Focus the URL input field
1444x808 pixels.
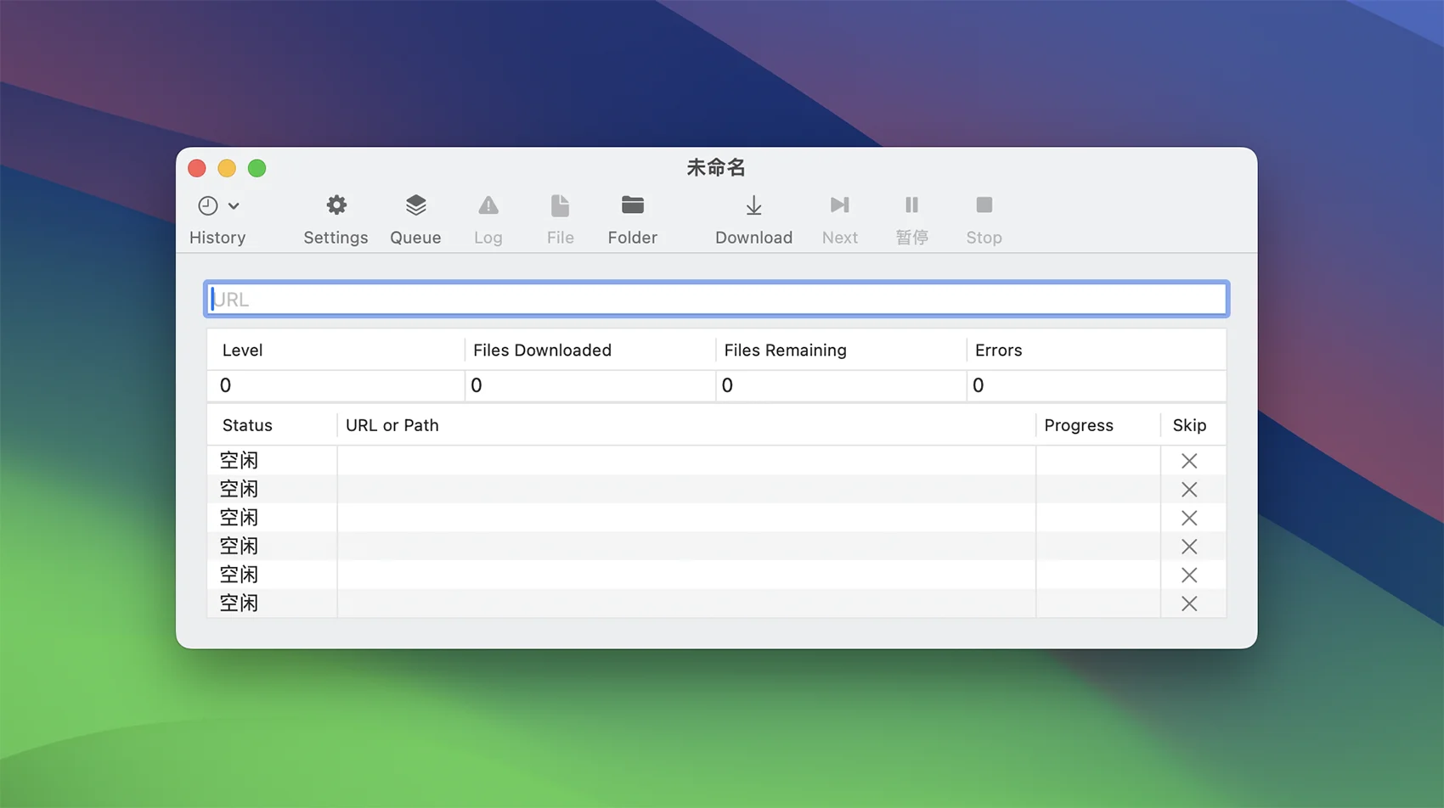716,300
